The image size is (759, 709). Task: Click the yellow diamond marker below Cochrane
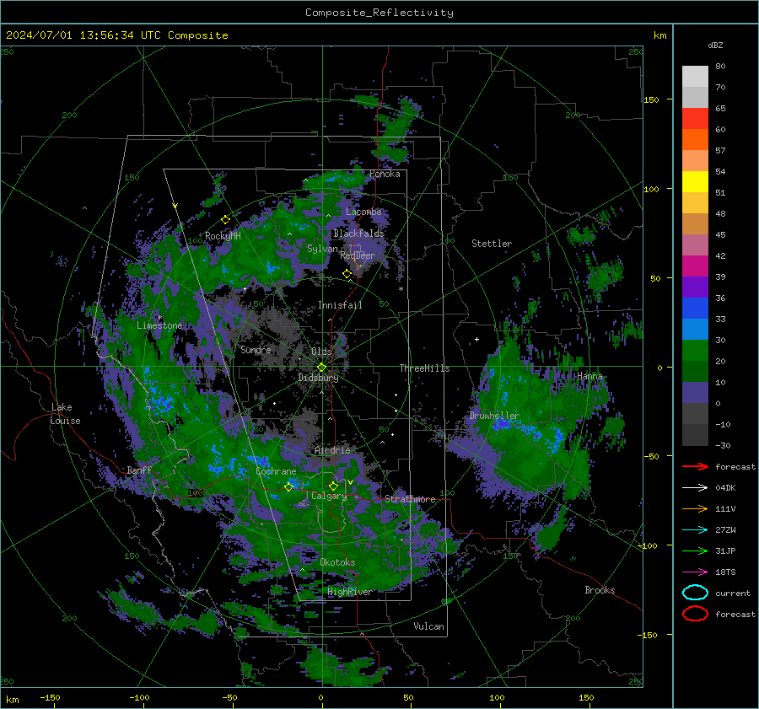tap(289, 486)
